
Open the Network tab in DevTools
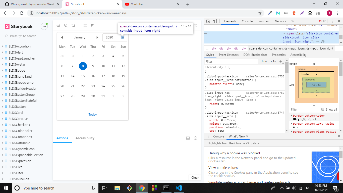pyautogui.click(x=280, y=21)
